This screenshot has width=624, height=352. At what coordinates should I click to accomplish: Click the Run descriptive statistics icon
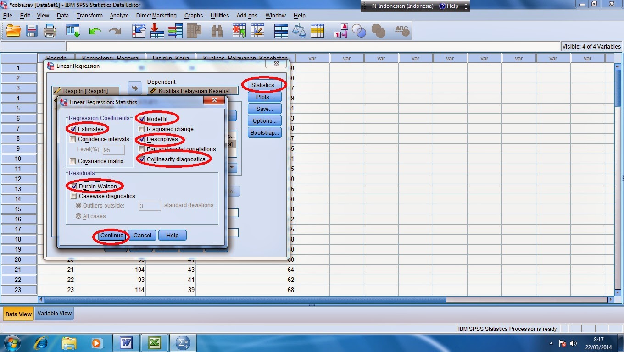194,31
